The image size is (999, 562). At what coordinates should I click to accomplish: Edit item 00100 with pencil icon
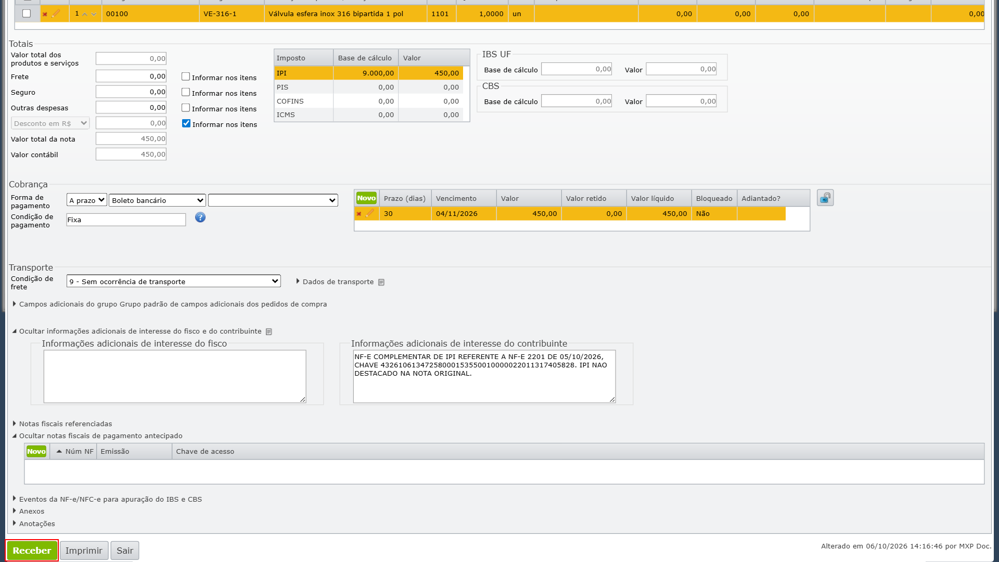(56, 14)
